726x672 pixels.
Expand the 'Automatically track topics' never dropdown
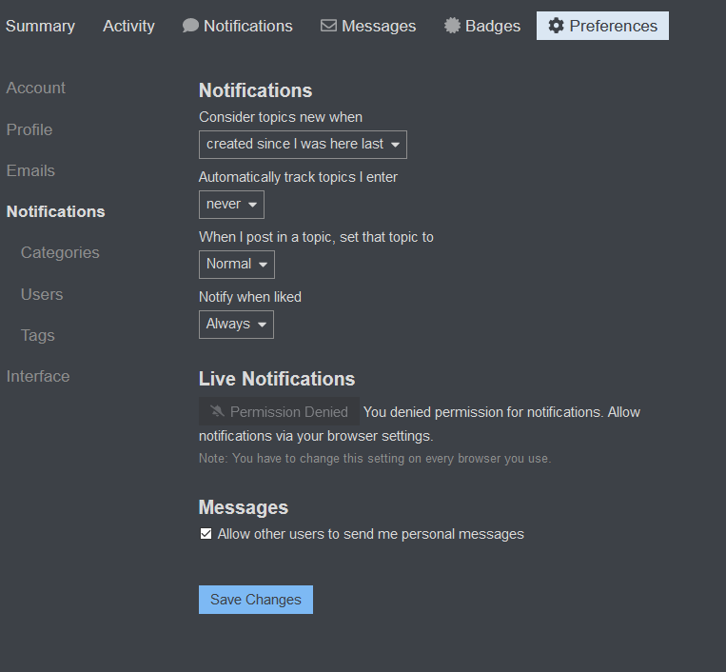231,205
